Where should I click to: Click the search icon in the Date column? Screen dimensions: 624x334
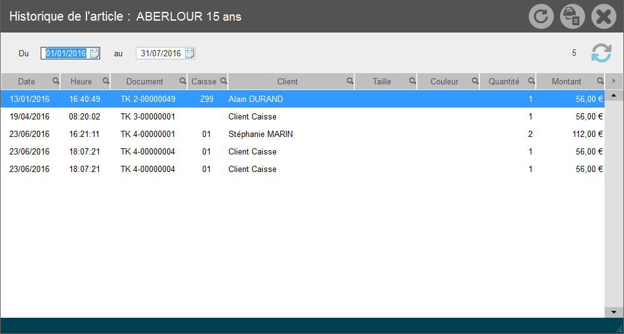click(x=56, y=81)
